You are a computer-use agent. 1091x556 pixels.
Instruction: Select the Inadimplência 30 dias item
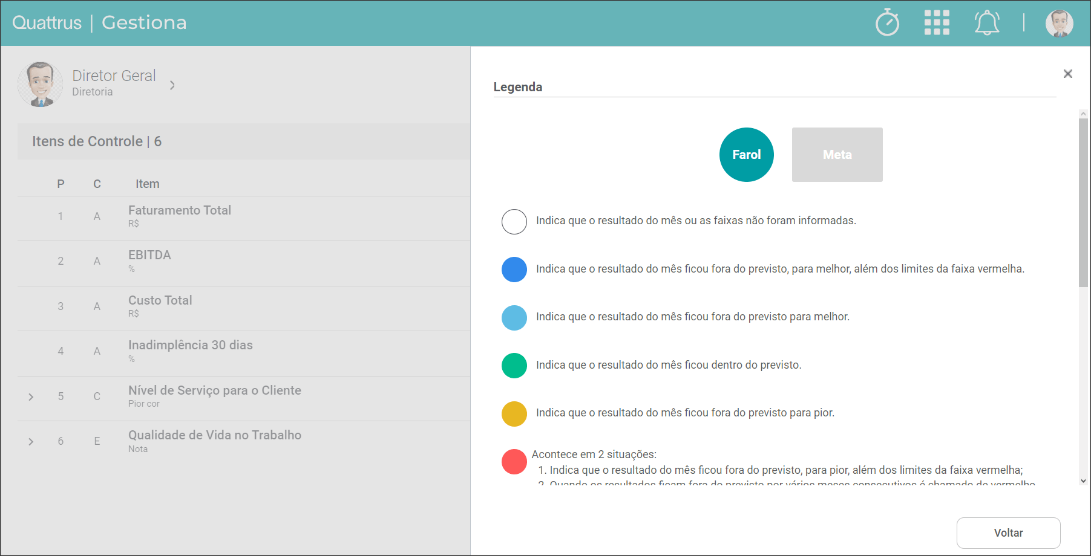(x=191, y=345)
